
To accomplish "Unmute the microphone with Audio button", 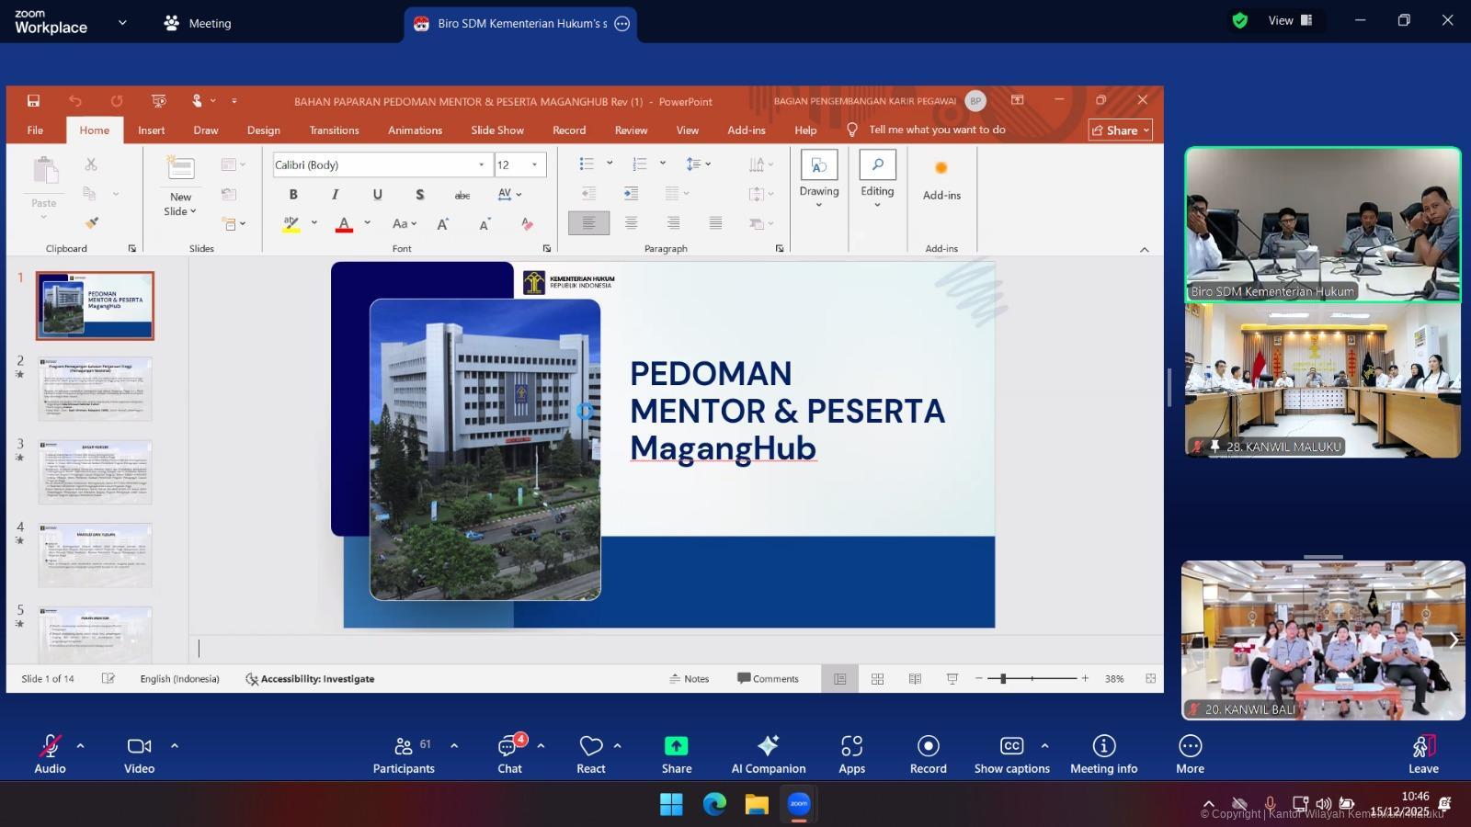I will coord(50,753).
